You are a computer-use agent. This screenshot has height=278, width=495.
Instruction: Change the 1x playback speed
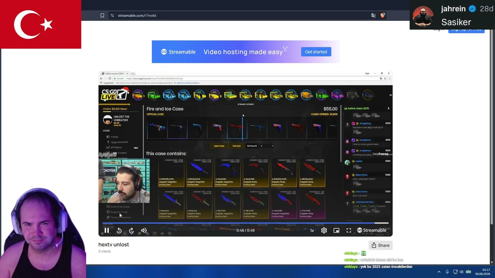tap(312, 231)
